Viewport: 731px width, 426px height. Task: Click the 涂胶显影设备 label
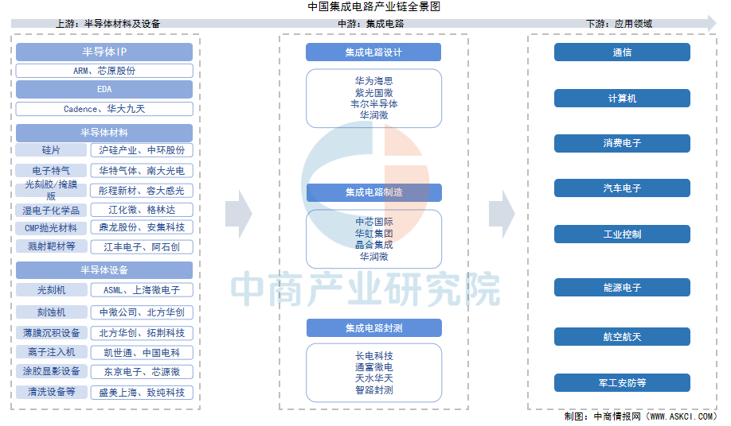pyautogui.click(x=51, y=370)
